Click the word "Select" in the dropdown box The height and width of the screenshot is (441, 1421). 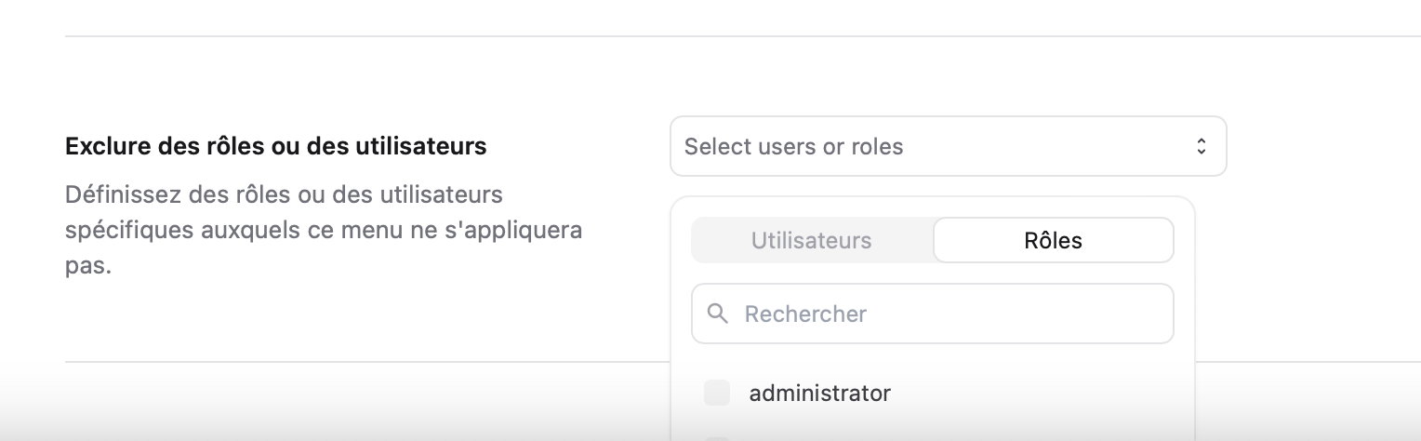point(716,146)
